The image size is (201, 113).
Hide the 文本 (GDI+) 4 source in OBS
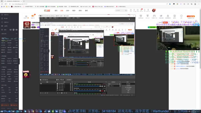pos(71,85)
